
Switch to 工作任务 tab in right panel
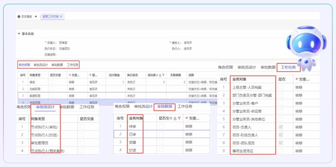pyautogui.click(x=288, y=67)
